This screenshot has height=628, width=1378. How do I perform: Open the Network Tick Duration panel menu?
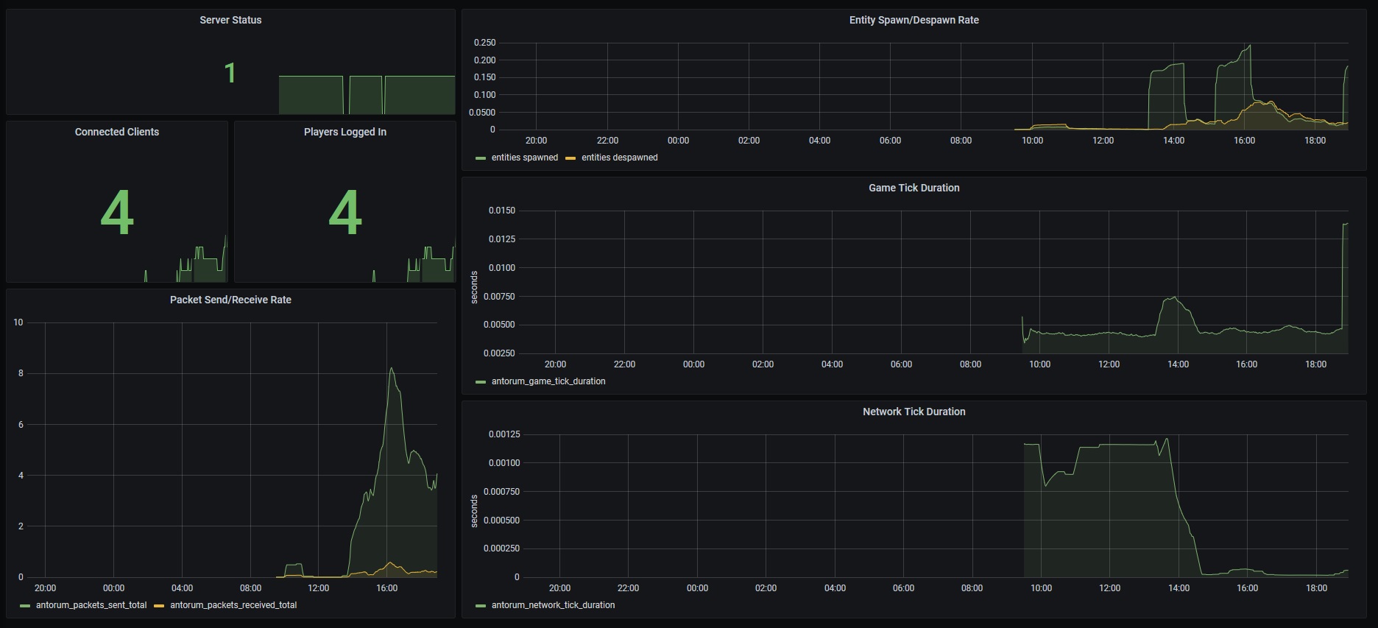pos(914,412)
